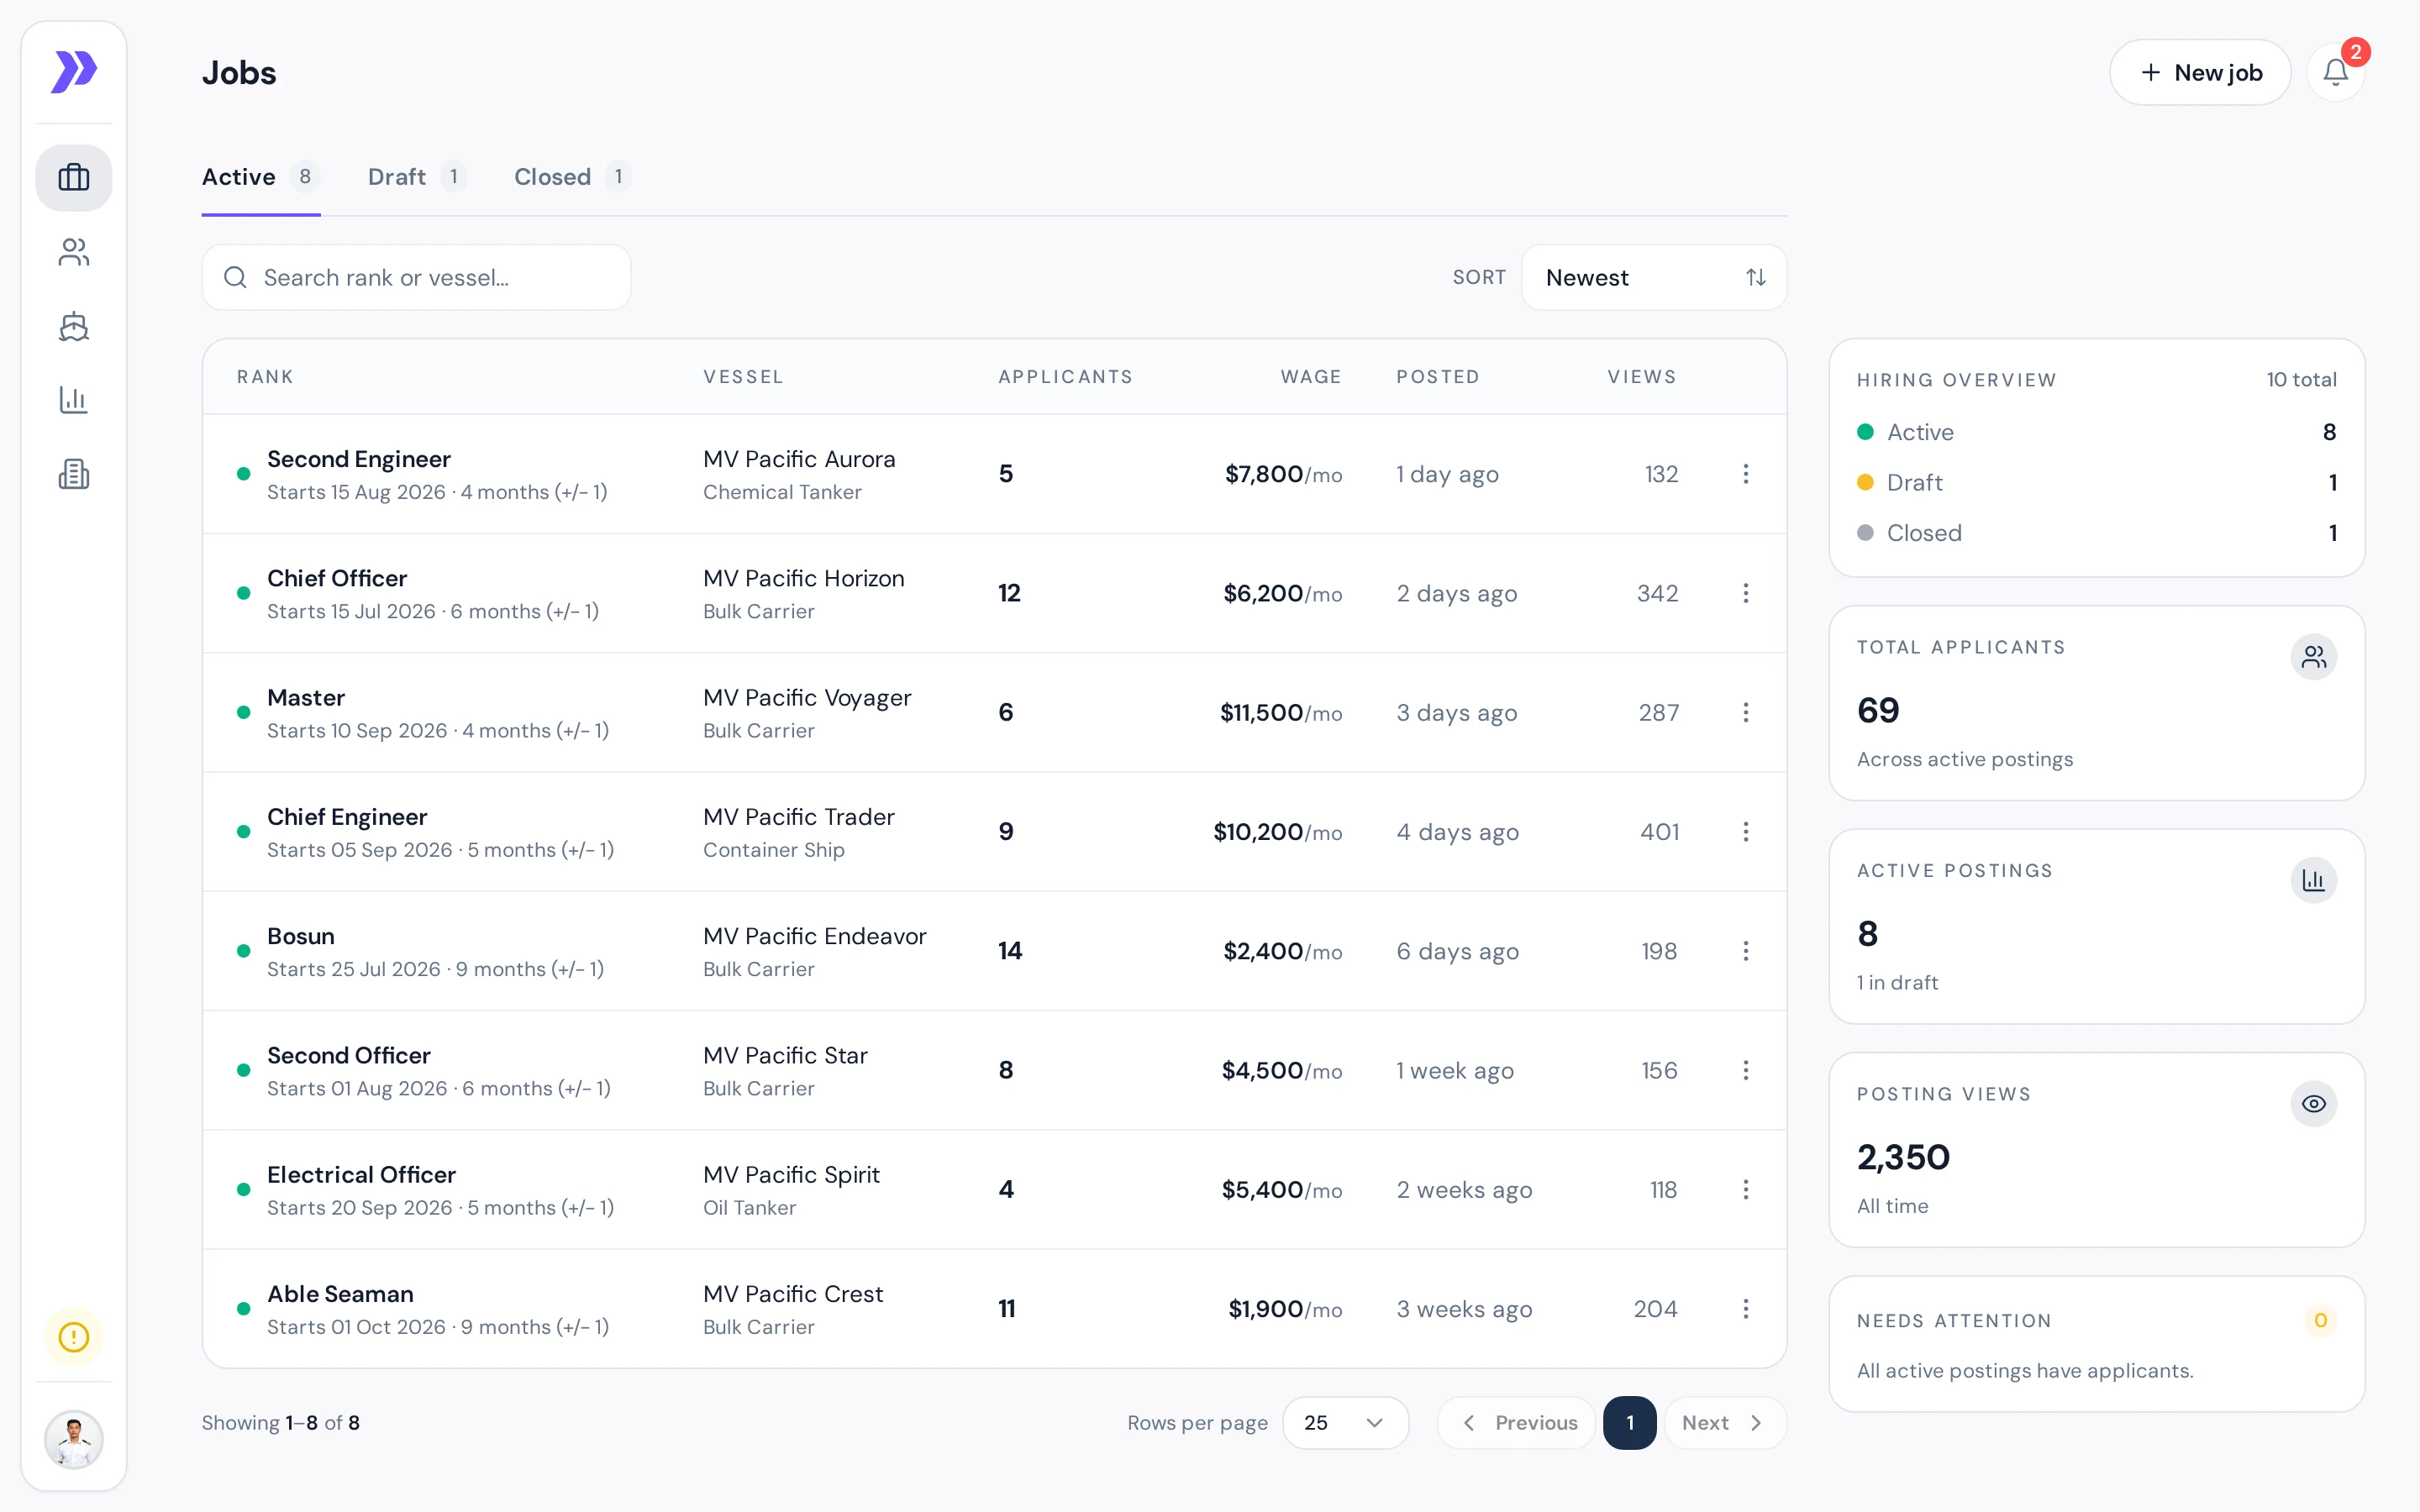Switch to the Draft tab

(x=417, y=177)
